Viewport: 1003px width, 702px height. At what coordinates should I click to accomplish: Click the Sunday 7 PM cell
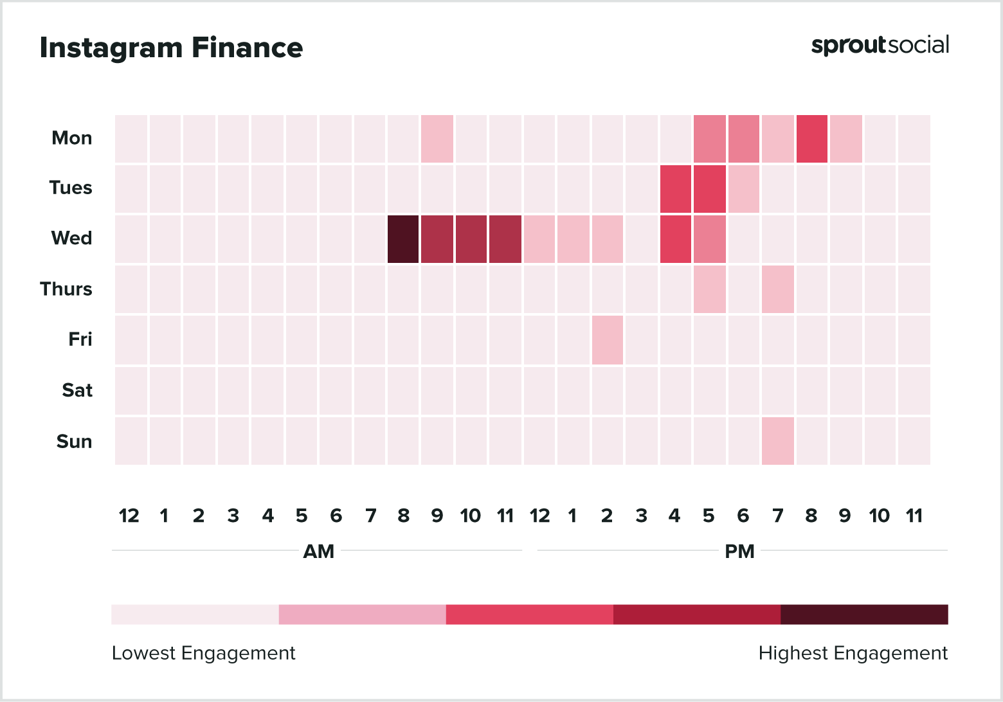click(778, 441)
